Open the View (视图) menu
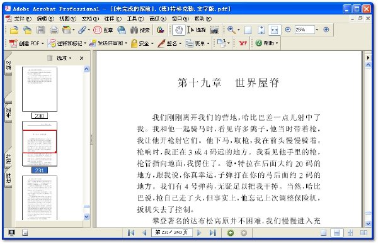The image size is (378, 244). click(x=68, y=18)
